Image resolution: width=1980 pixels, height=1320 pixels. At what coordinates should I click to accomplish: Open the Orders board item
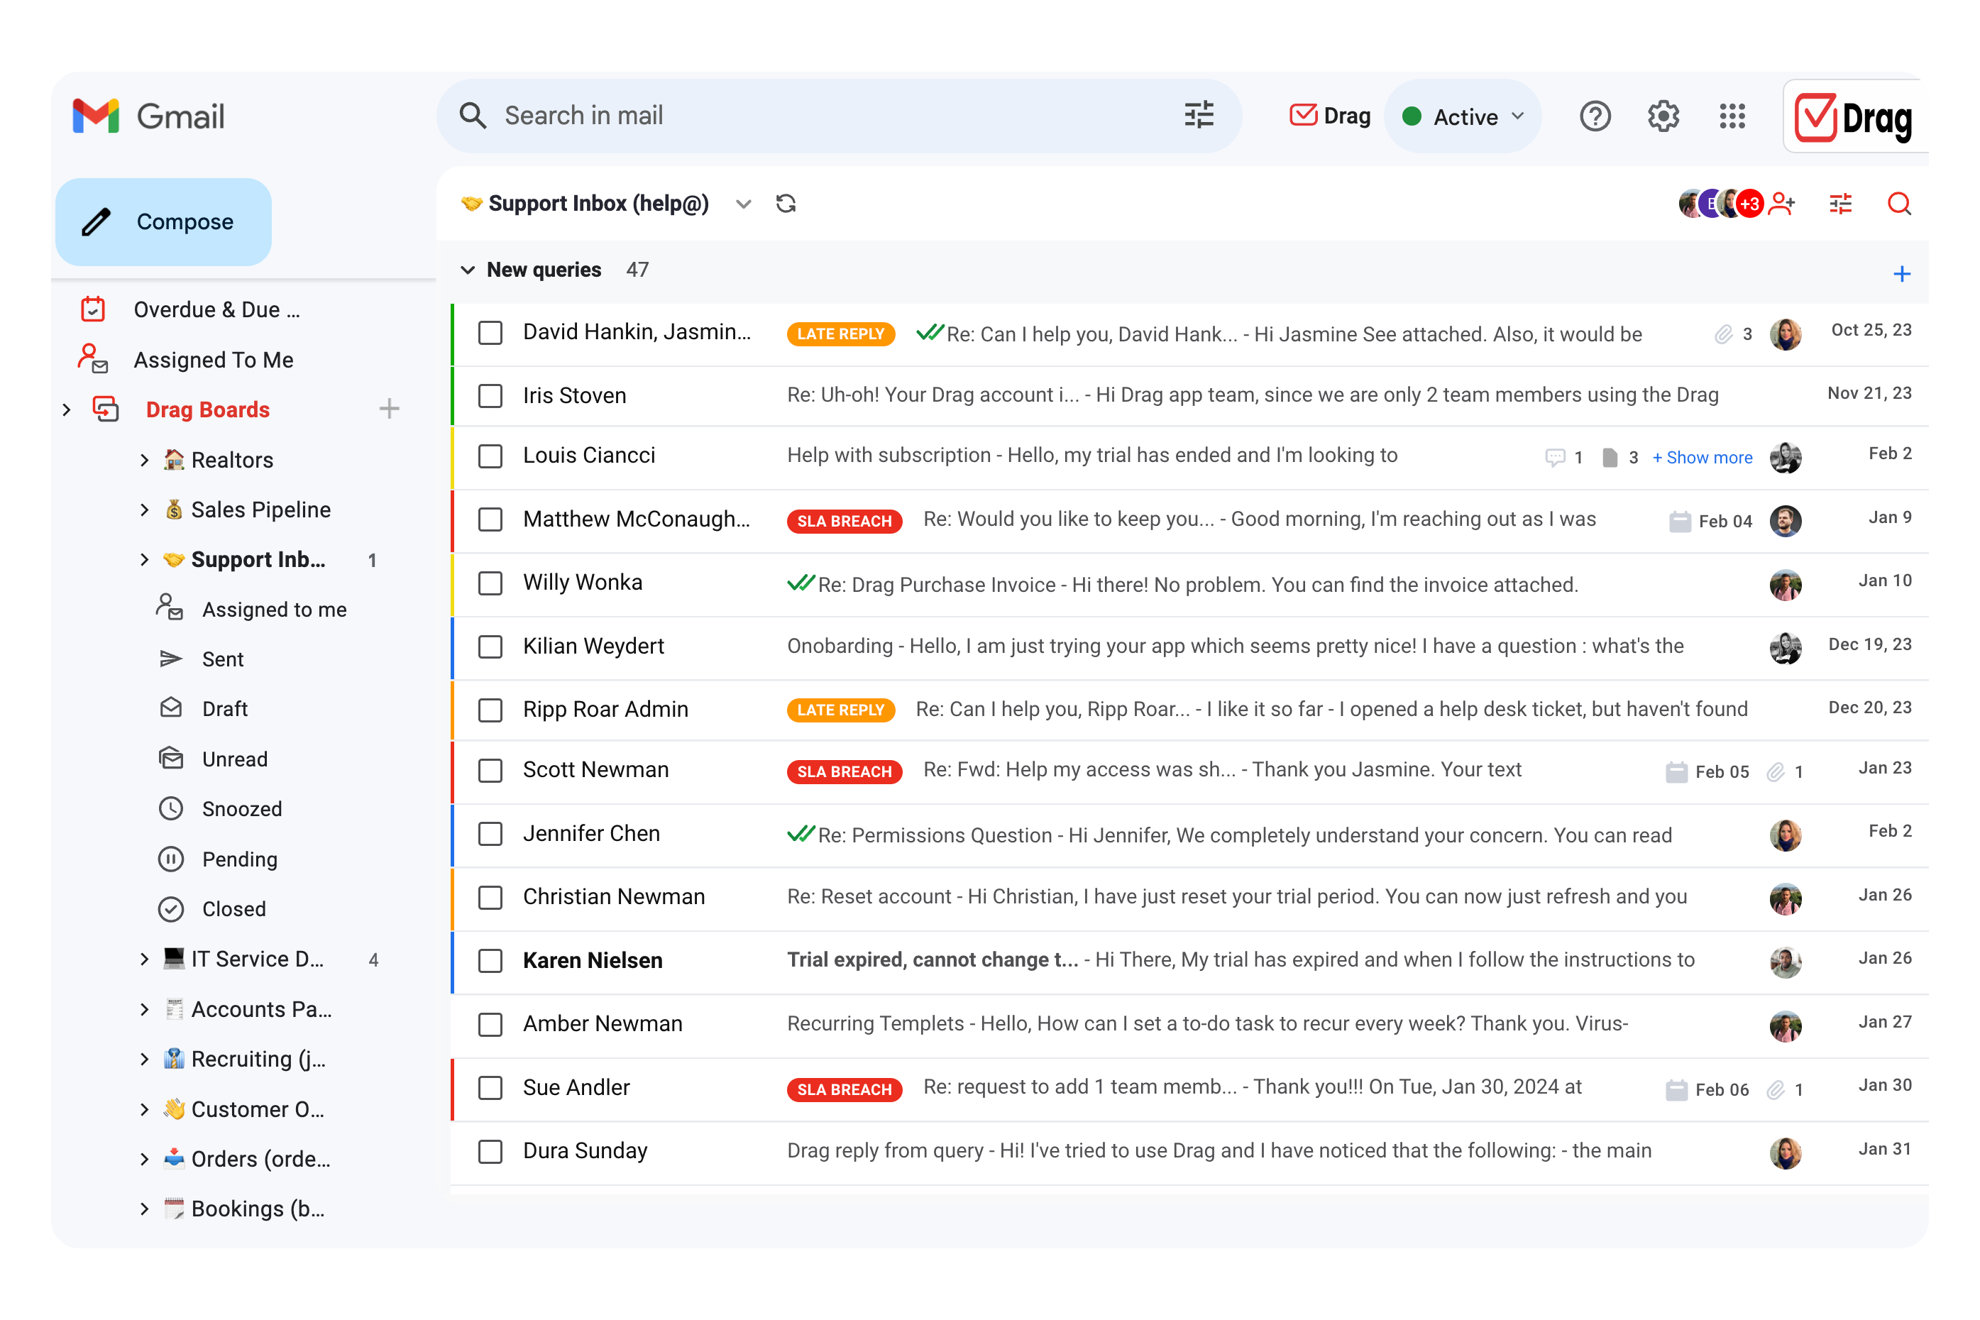pos(261,1158)
